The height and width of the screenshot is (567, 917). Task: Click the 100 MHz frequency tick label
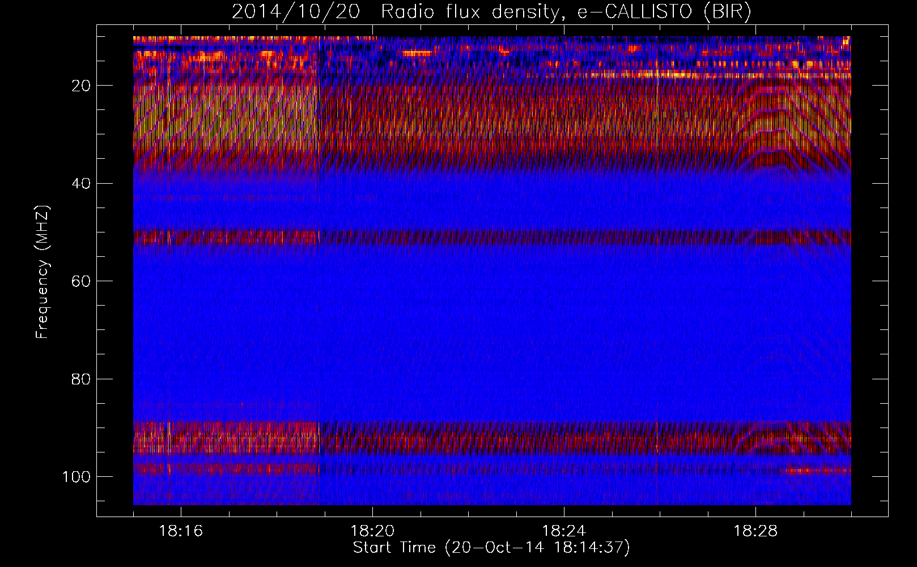pos(77,477)
